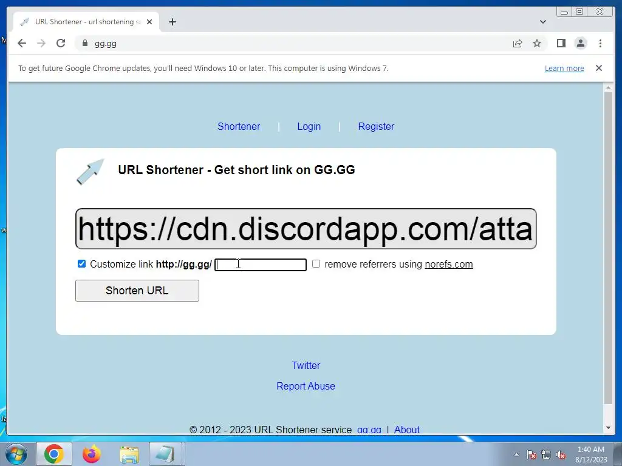Show hidden system tray icons
The height and width of the screenshot is (466, 622).
[516, 454]
